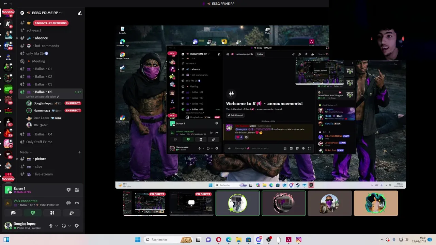Open server icon with 49 badge
Screen dimensions: 436x245
[x=8, y=45]
